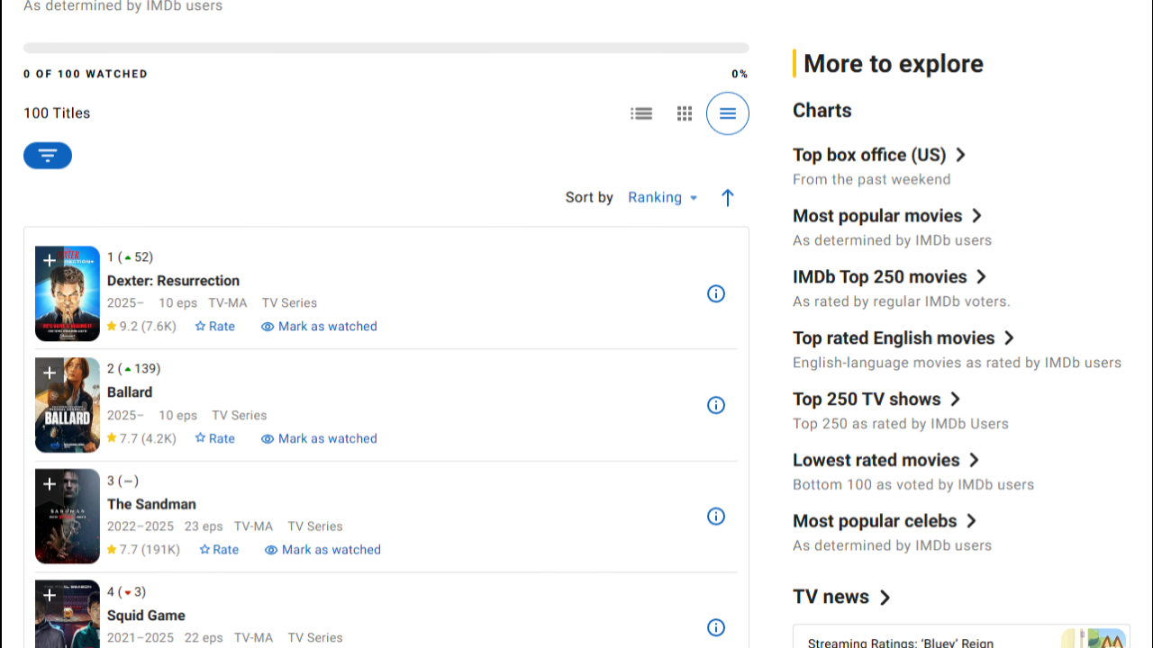This screenshot has height=648, width=1153.
Task: Click the '100 Titles' count text
Action: coord(57,113)
